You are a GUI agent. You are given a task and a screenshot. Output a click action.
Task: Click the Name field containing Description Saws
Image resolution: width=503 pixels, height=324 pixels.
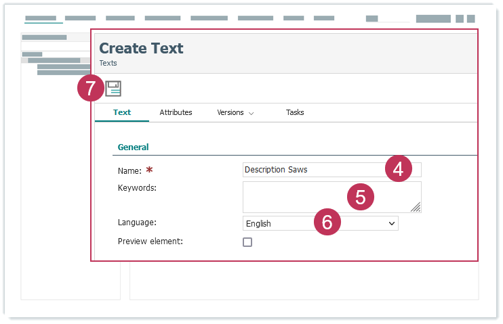pyautogui.click(x=312, y=170)
